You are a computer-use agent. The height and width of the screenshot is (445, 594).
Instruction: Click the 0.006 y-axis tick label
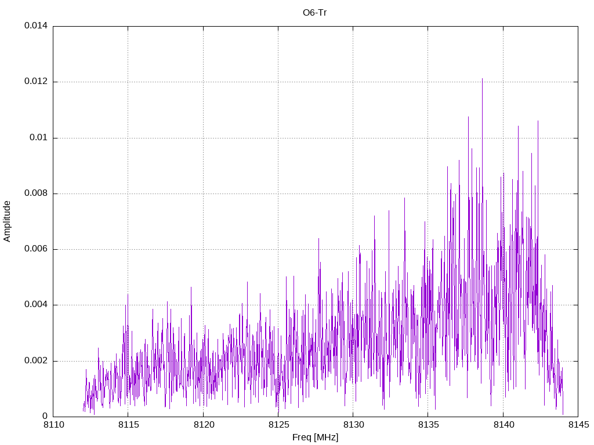[x=36, y=249]
